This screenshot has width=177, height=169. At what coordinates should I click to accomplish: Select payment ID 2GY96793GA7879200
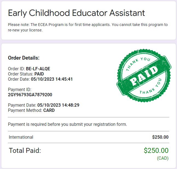[x=30, y=95]
